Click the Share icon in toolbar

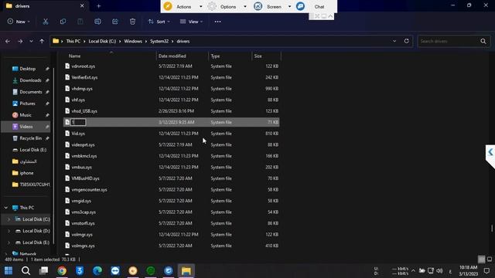[115, 22]
